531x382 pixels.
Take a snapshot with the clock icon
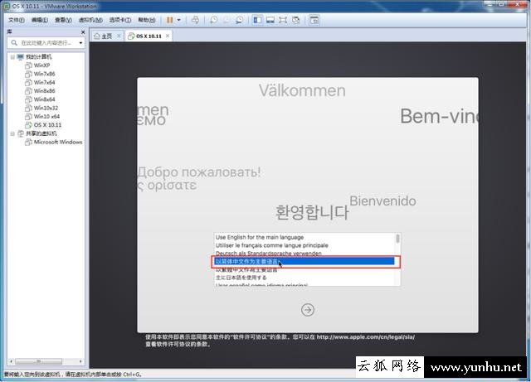[x=214, y=20]
